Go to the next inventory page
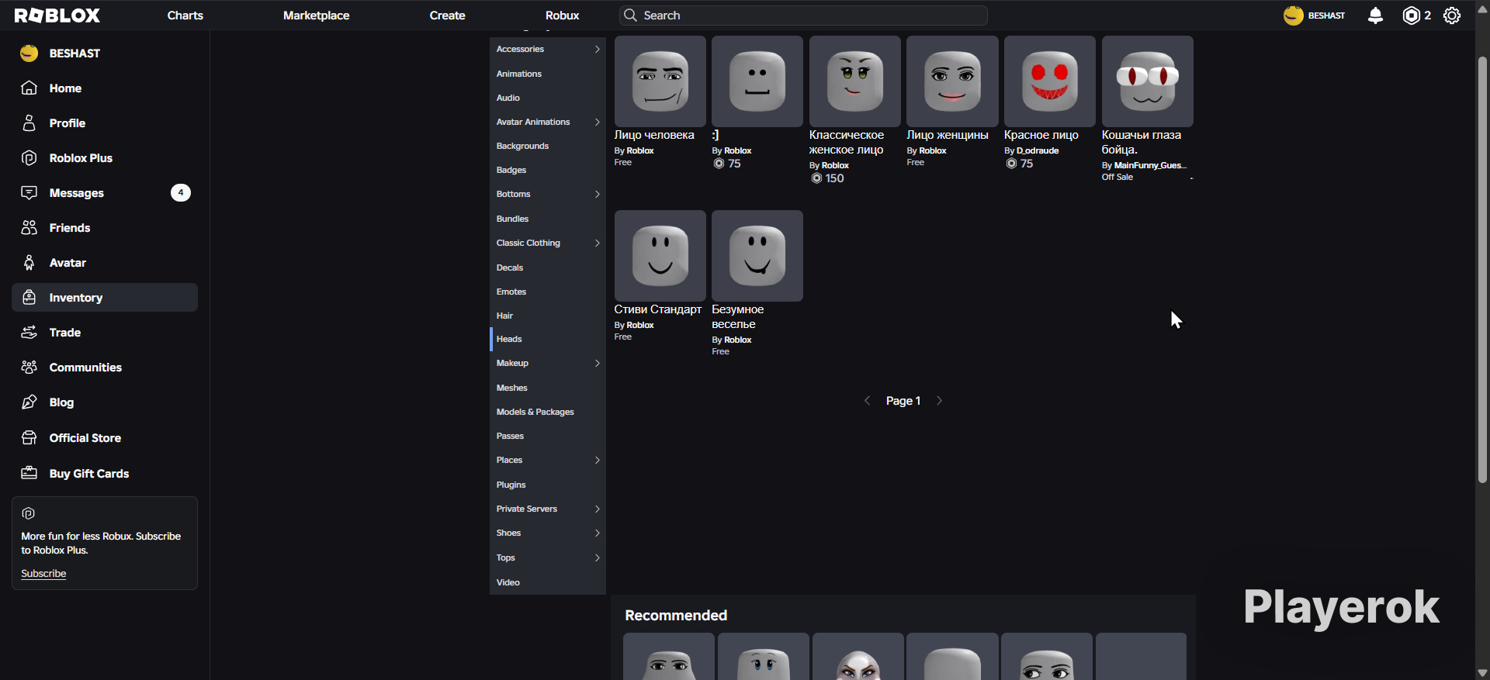 pos(939,401)
